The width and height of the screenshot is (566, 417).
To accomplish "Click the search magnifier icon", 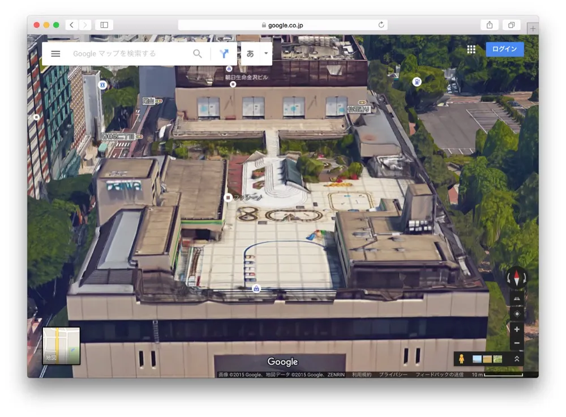I will tap(198, 53).
